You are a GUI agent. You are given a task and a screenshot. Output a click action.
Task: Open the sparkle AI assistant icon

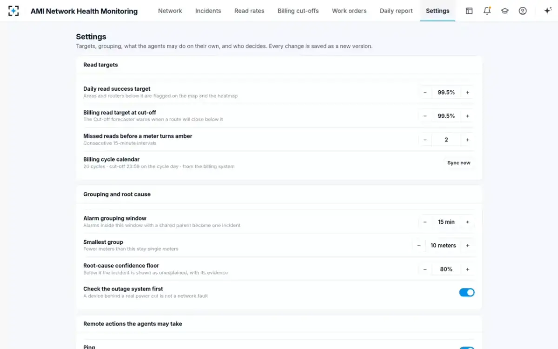point(548,11)
